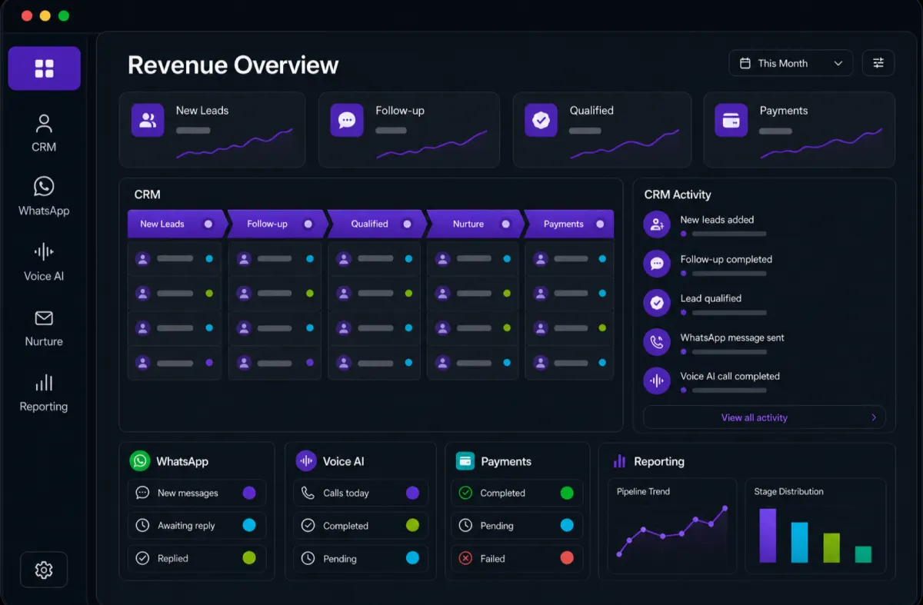Screen dimensions: 923x605
Task: Select the Qualified pipeline stage
Action: [x=377, y=224]
